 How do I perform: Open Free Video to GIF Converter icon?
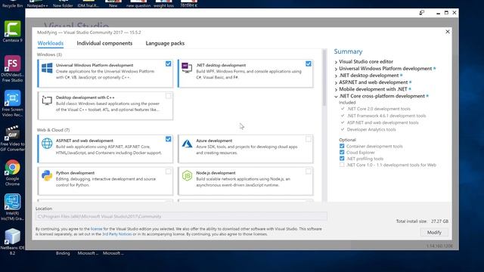click(12, 138)
